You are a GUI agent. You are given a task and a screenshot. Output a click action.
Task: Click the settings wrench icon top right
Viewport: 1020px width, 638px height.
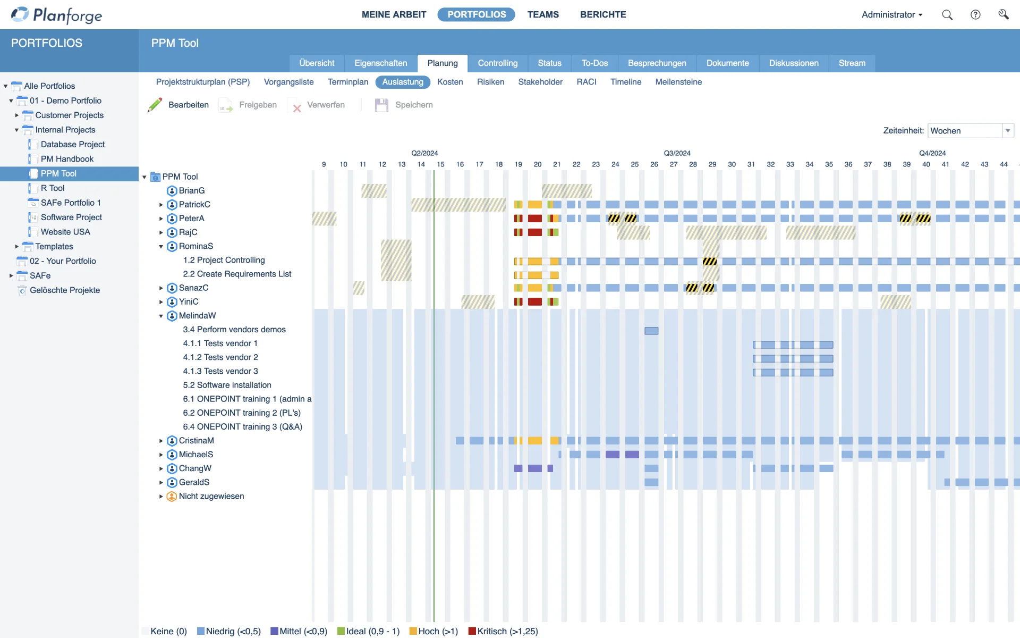click(x=1004, y=13)
